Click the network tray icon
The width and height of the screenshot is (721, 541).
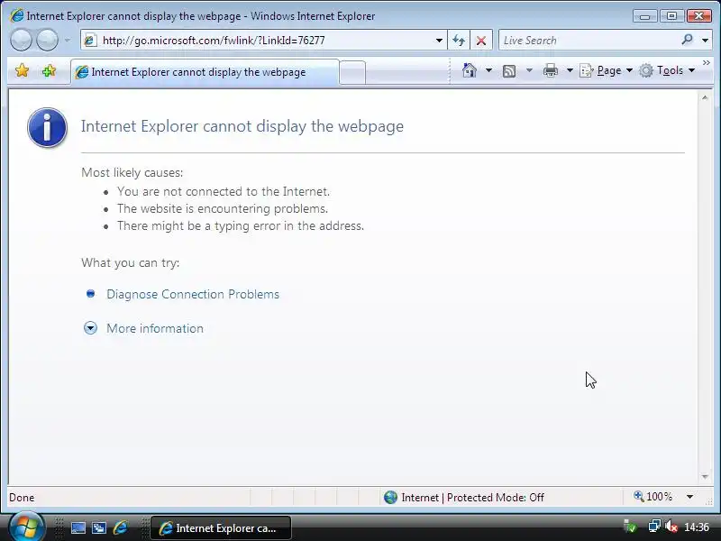[x=654, y=527]
